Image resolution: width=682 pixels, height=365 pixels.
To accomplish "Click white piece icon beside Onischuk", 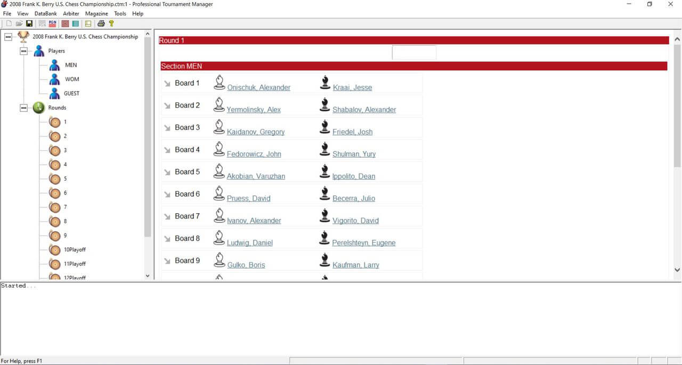I will pos(219,82).
